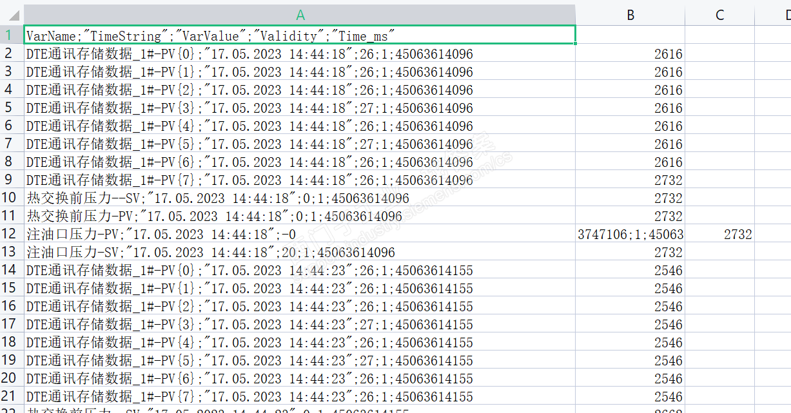Click cell containing DTE PV{3} at 14:44:23
Screen dimensions: 791x413
(300, 324)
